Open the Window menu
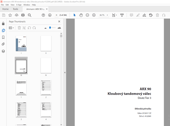Screen dimensions: 170x126 27,5
